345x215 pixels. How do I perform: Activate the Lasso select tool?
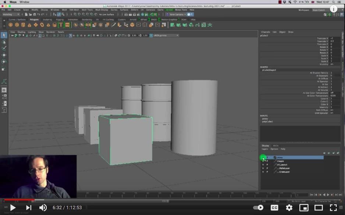coord(4,42)
